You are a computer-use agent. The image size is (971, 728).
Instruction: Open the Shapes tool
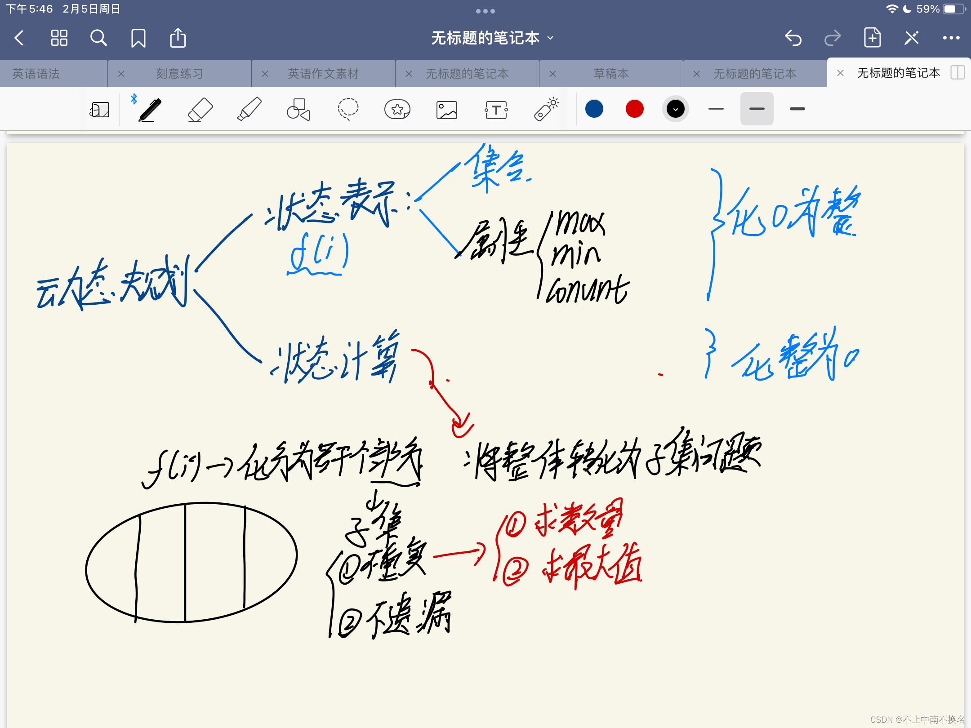(298, 109)
